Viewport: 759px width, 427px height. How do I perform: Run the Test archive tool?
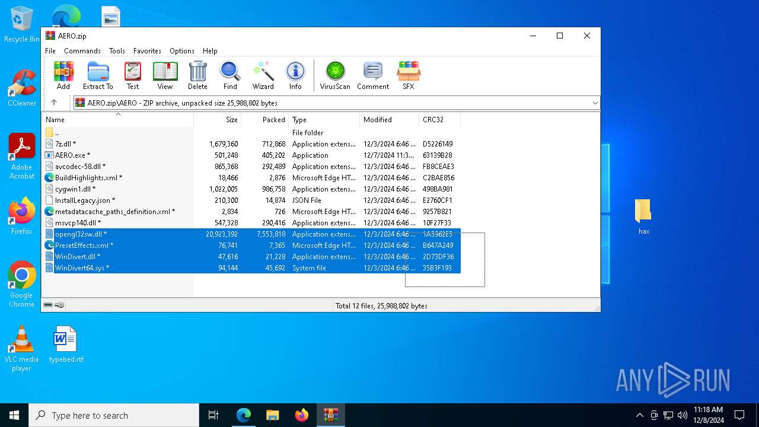pyautogui.click(x=133, y=75)
